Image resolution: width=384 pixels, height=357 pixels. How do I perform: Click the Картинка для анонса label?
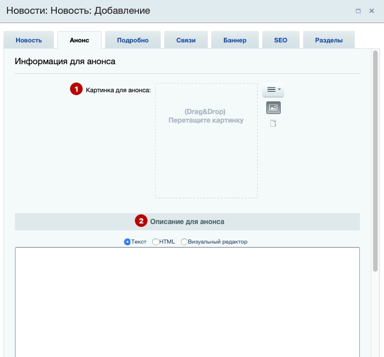coord(118,90)
